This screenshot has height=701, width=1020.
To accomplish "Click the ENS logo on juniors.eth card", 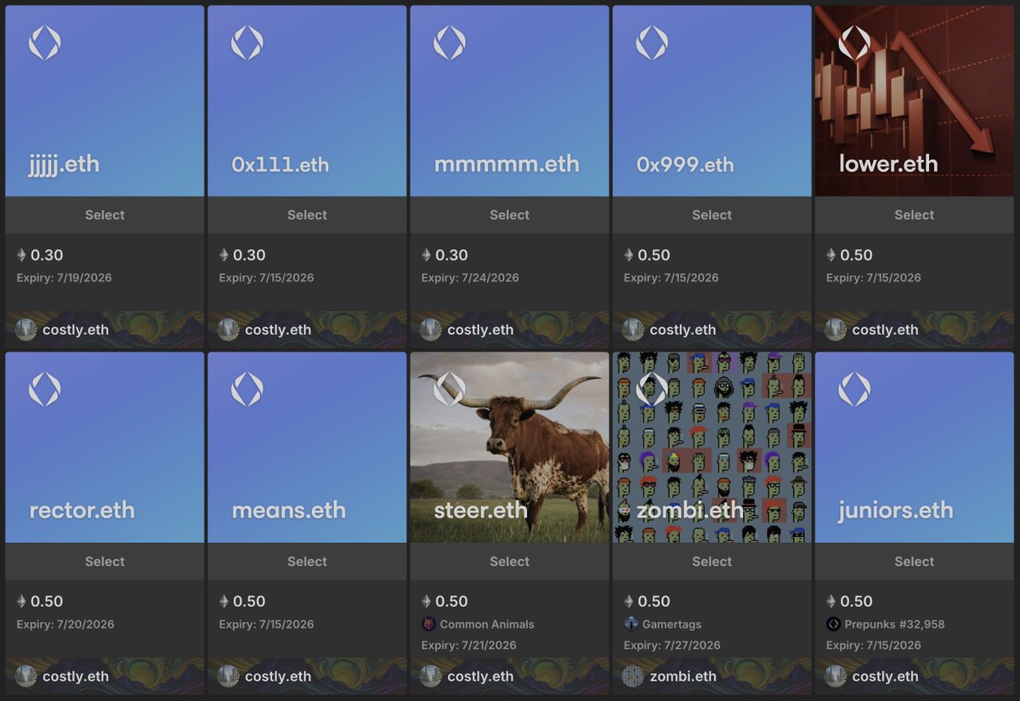I will (853, 389).
